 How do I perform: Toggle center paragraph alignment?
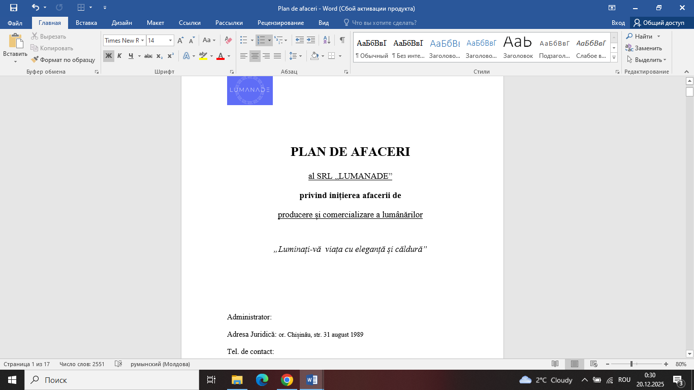coord(255,56)
